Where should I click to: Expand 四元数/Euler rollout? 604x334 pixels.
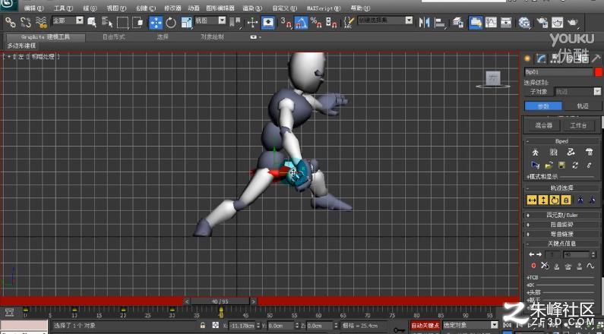point(561,215)
